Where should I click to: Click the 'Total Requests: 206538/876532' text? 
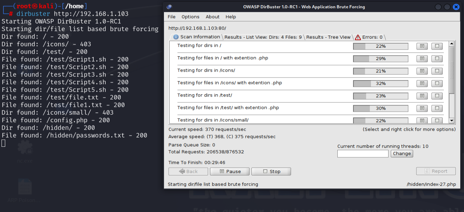coord(206,152)
